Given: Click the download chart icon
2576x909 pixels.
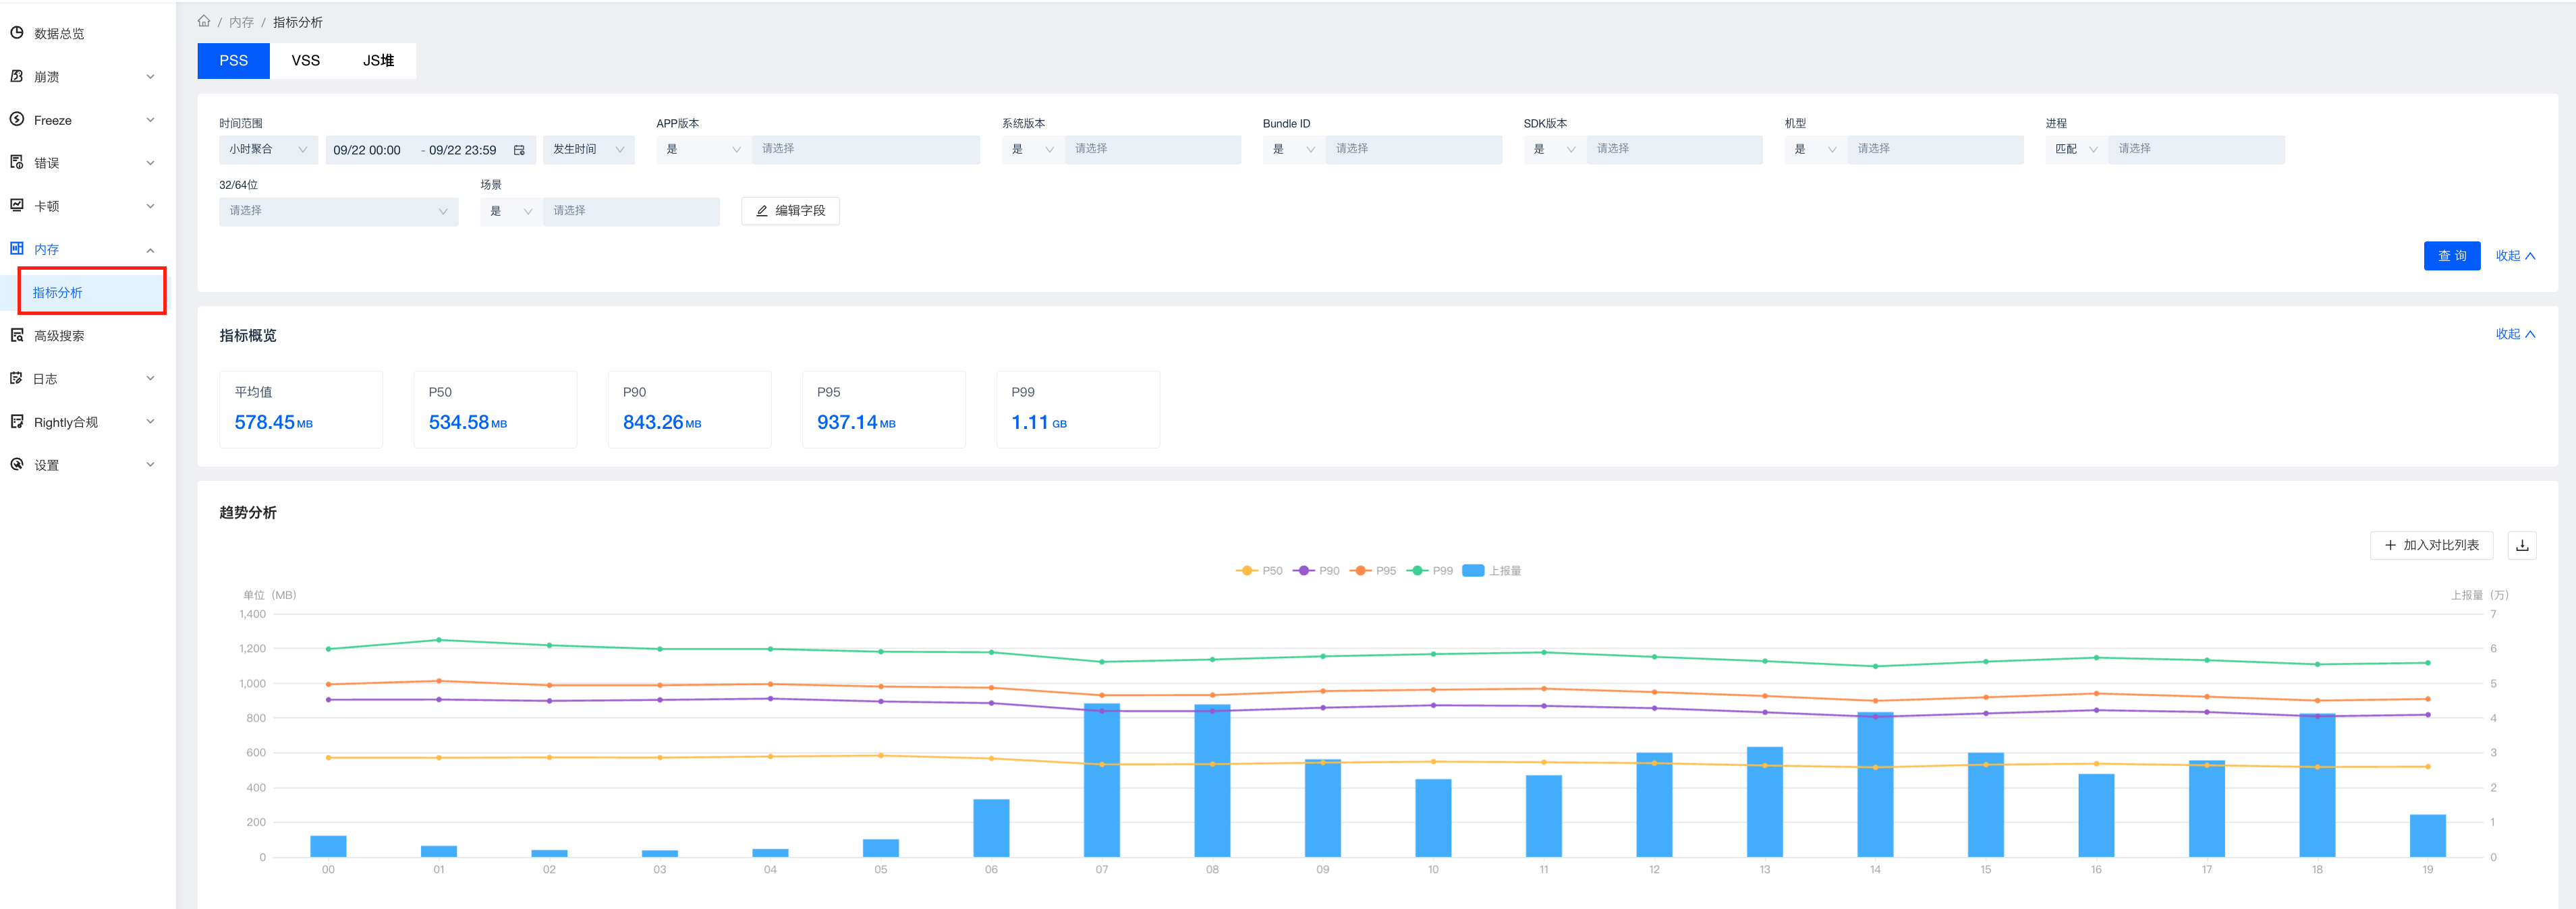Looking at the screenshot, I should 2521,545.
